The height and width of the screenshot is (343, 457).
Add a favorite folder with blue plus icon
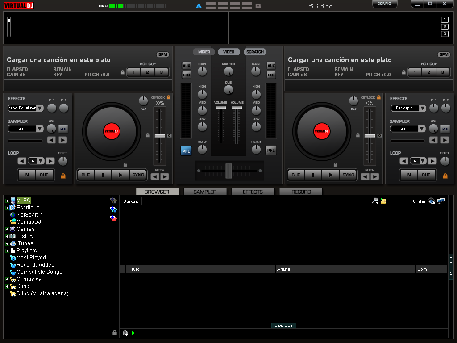coord(113,209)
